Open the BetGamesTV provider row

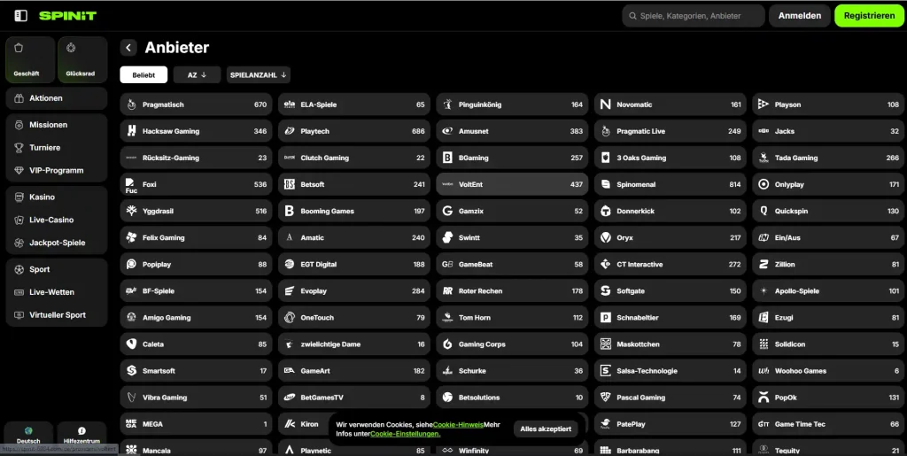[354, 397]
